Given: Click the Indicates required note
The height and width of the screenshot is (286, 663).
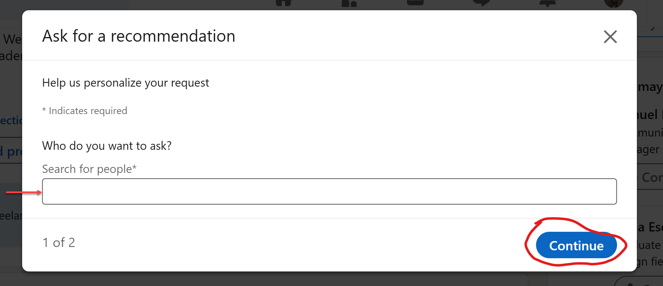Looking at the screenshot, I should [85, 111].
